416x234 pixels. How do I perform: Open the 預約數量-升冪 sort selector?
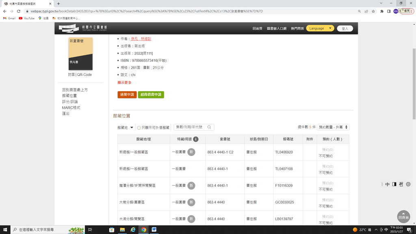tap(333, 127)
